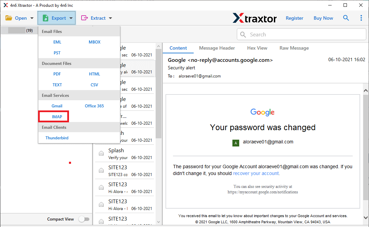Click the 06-10-2021 16:02 timestamp
Image resolution: width=369 pixels, height=227 pixels.
pos(347,59)
